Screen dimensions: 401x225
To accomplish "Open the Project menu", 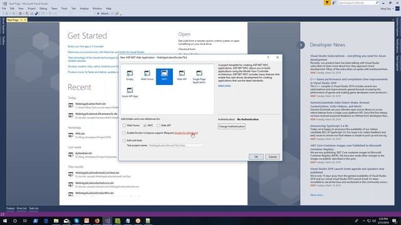I will [x=32, y=8].
